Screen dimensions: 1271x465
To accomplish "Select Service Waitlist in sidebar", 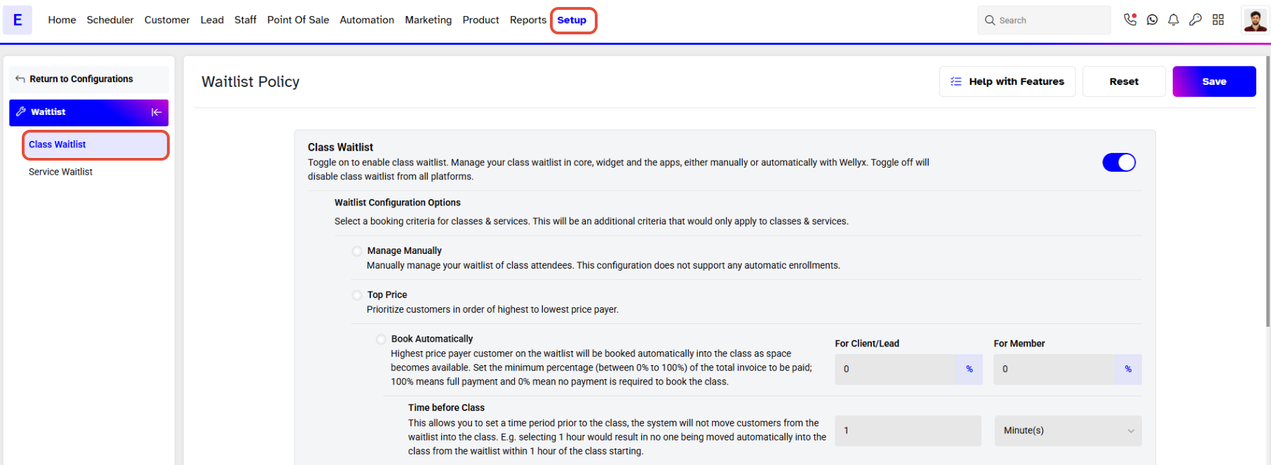I will click(x=60, y=172).
